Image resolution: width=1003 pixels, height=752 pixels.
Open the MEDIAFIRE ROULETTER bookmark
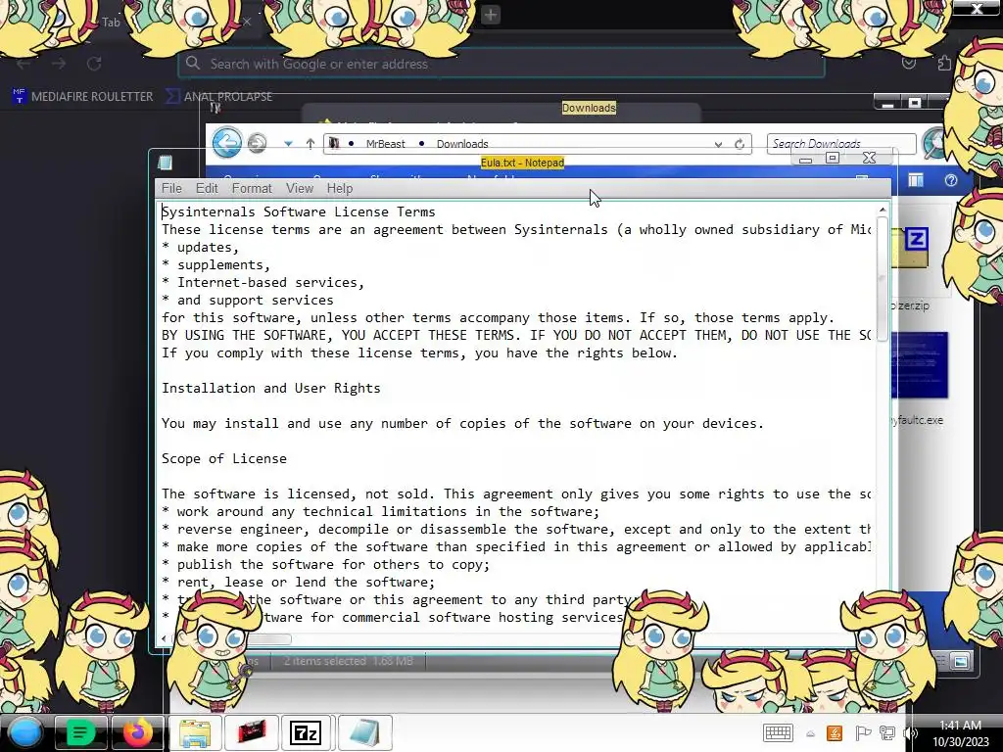pos(83,97)
